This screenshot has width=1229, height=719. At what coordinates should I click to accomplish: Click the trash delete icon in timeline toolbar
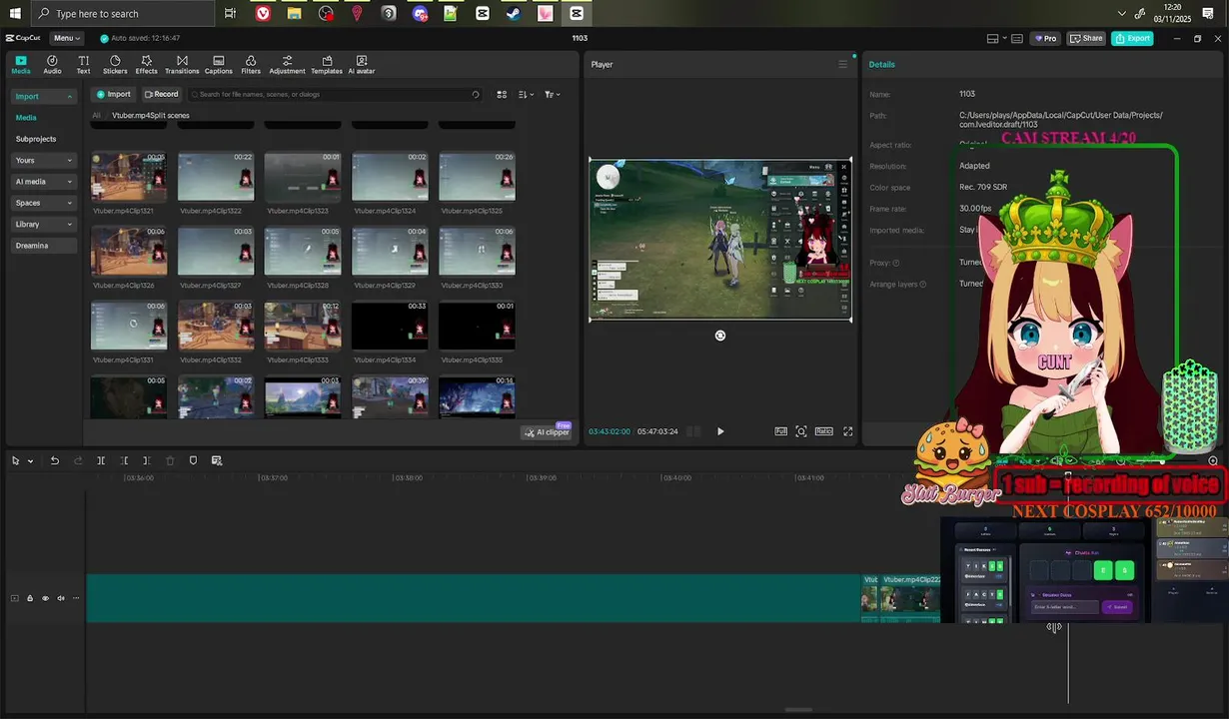tap(170, 460)
